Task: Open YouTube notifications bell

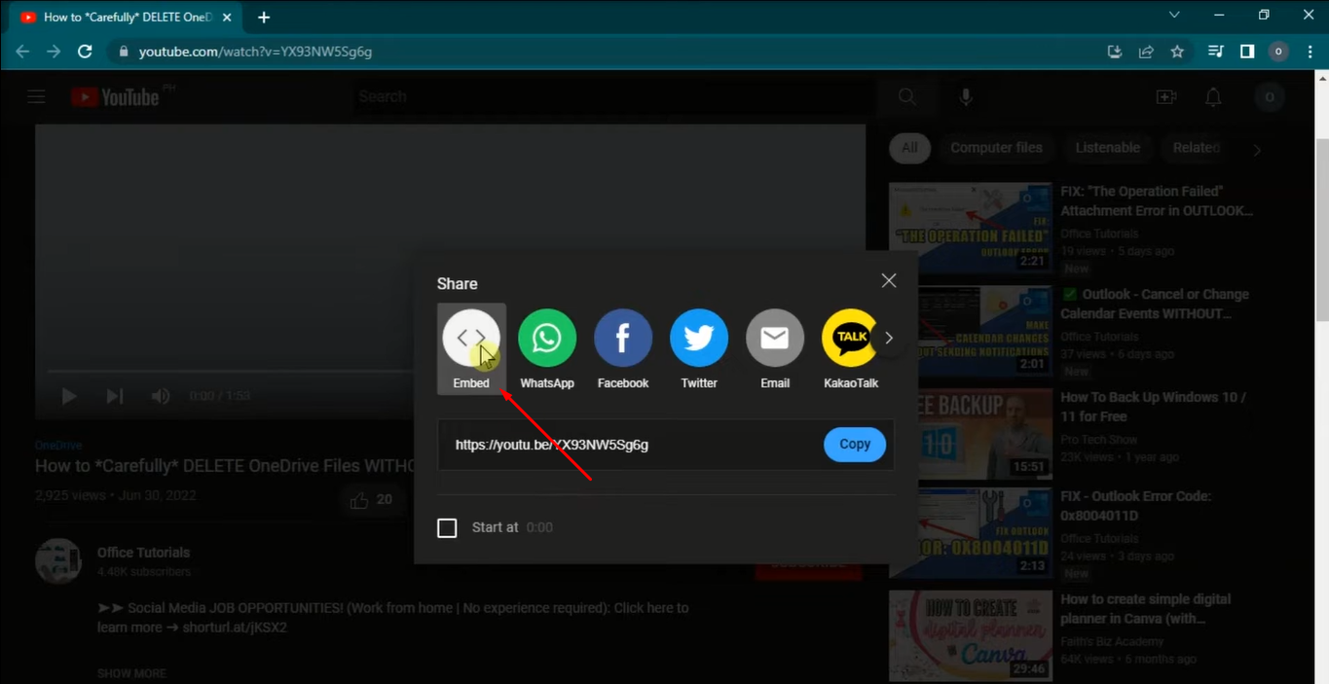Action: click(x=1213, y=96)
